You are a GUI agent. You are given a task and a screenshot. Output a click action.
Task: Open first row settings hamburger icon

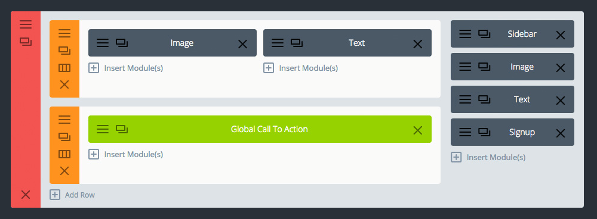point(64,33)
